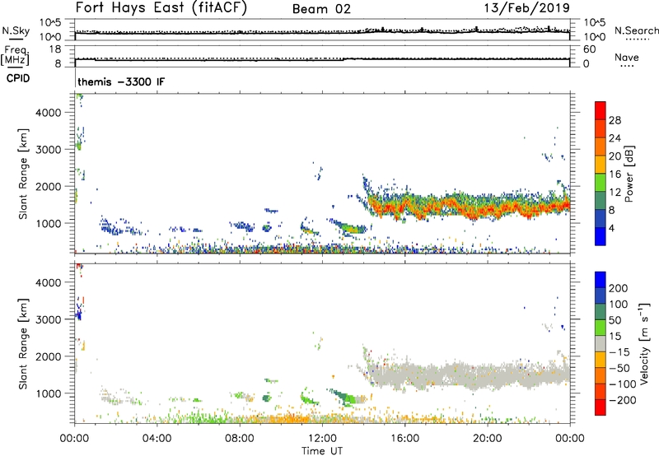Click the bright blue top velocity swatch

pyautogui.click(x=601, y=280)
